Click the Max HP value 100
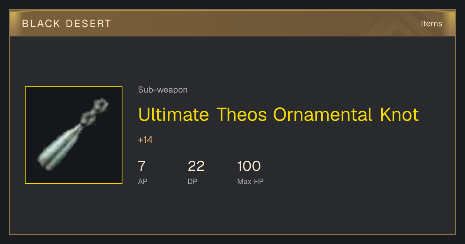Image resolution: width=465 pixels, height=244 pixels. pyautogui.click(x=249, y=166)
